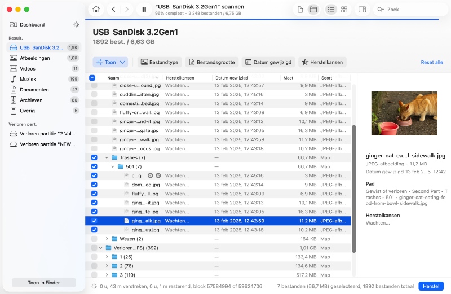Open Documenten category in sidebar

(34, 90)
